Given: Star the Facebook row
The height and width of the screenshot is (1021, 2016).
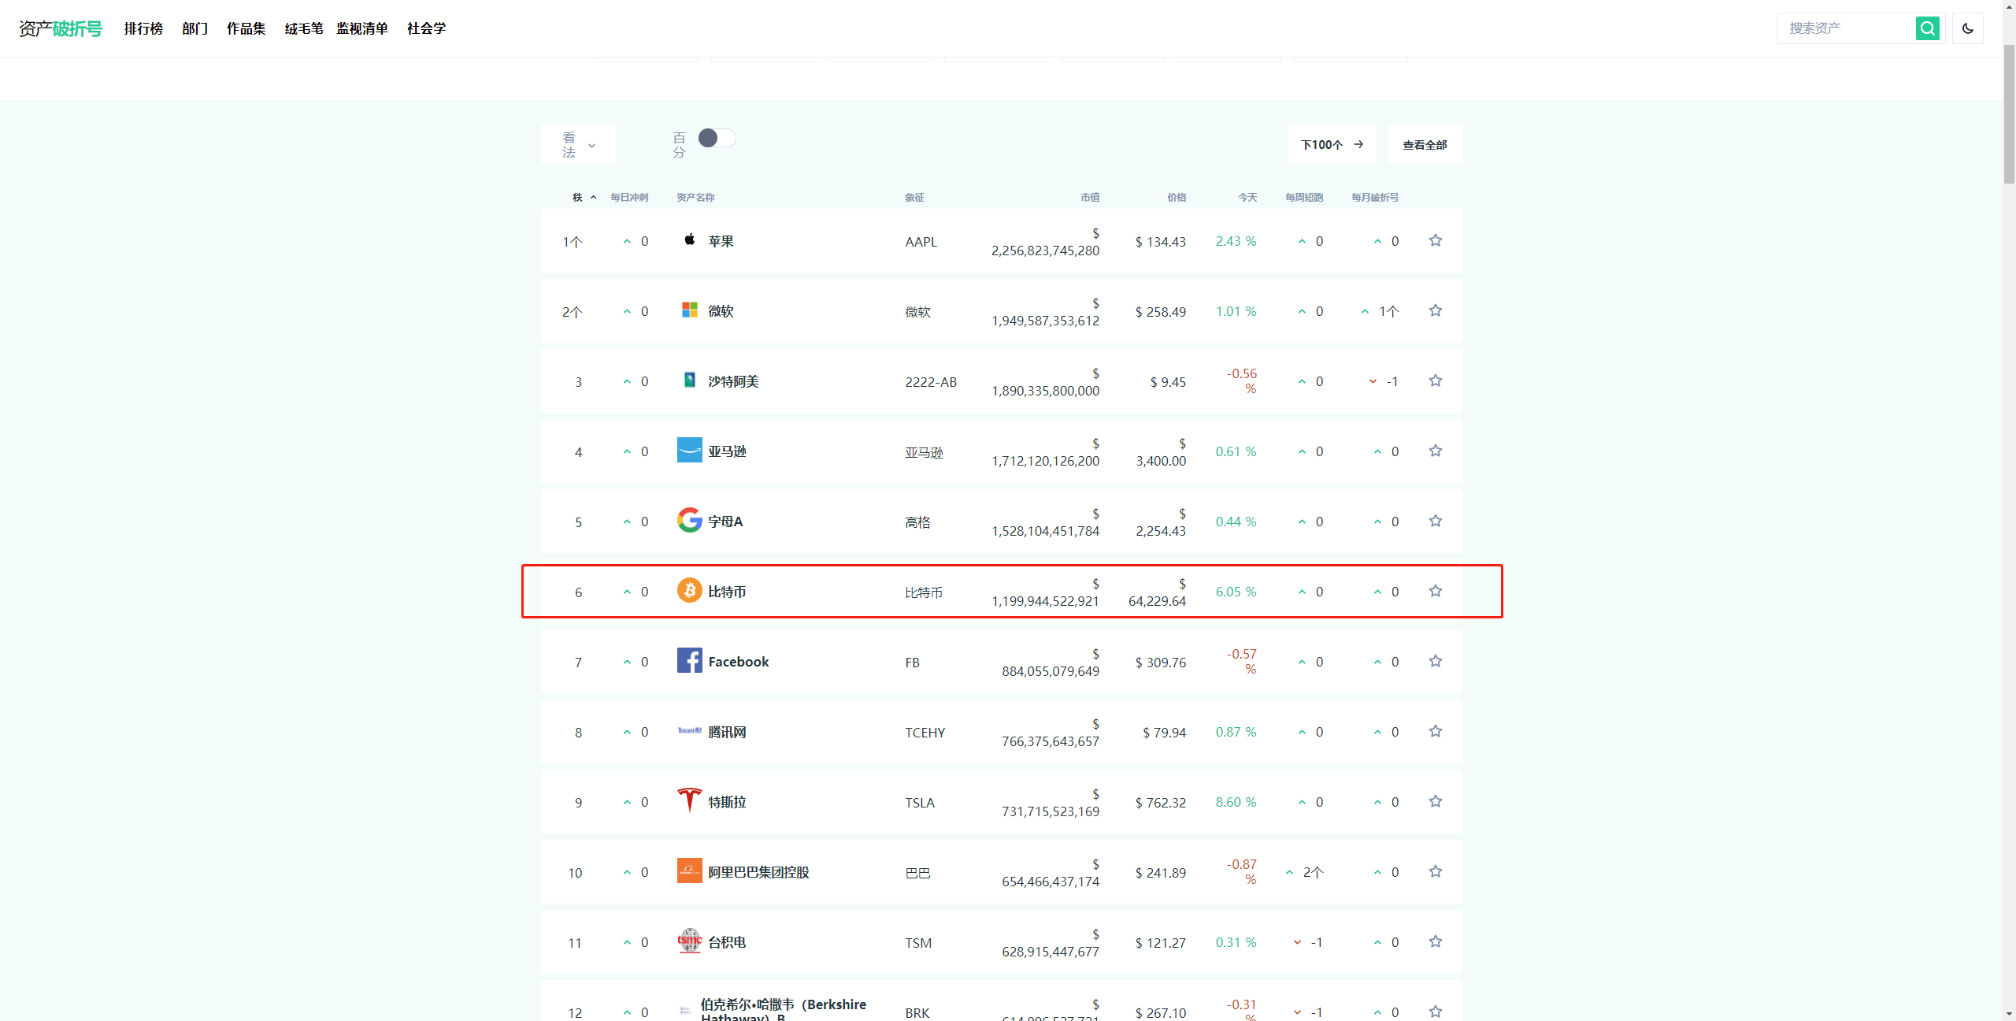Looking at the screenshot, I should [1436, 662].
